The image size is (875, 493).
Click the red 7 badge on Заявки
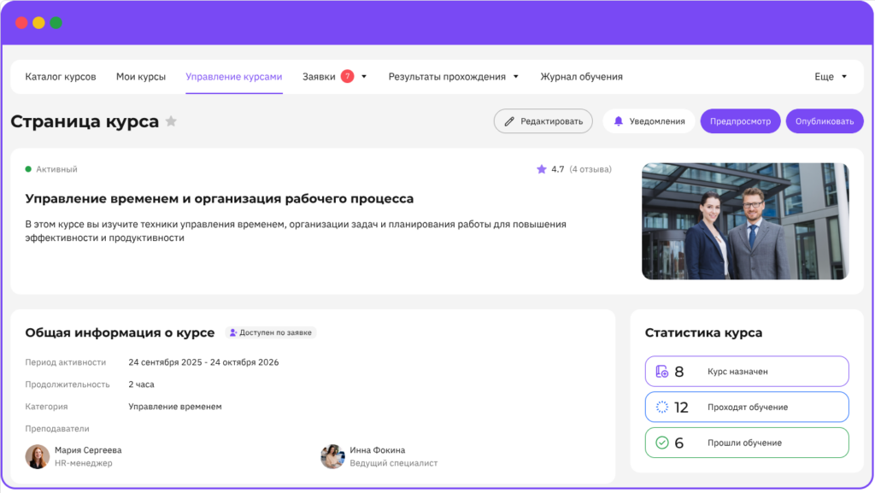coord(347,76)
